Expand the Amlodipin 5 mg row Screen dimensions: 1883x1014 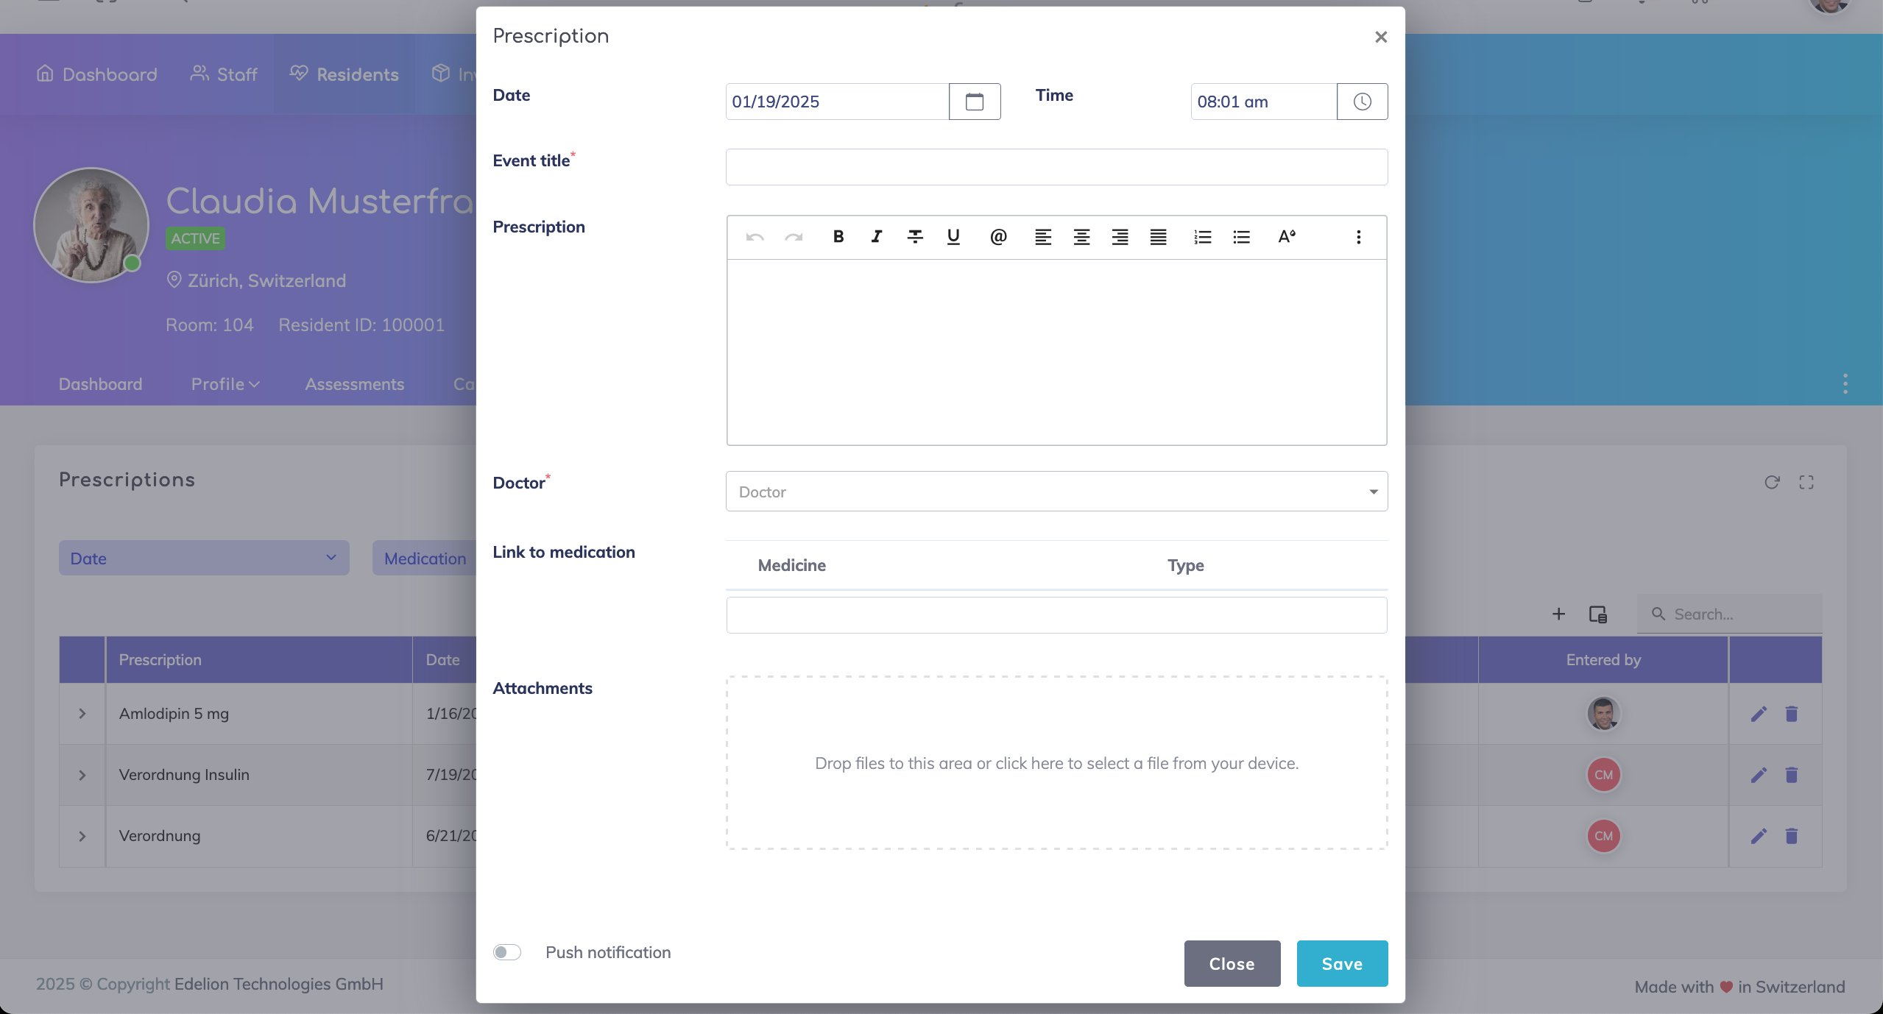coord(82,714)
